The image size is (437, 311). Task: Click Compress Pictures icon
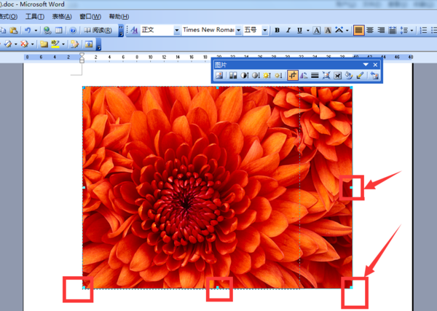point(326,75)
